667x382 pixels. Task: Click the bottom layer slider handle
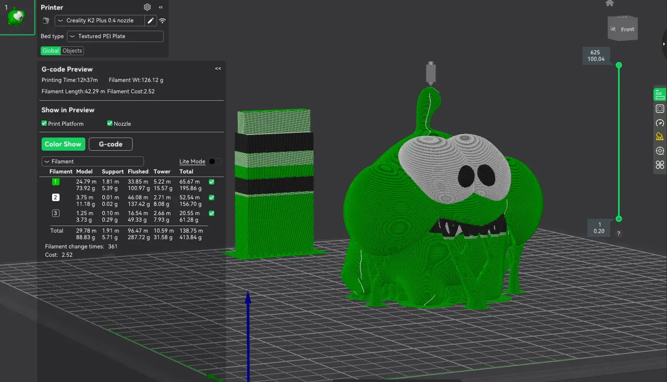(x=619, y=219)
